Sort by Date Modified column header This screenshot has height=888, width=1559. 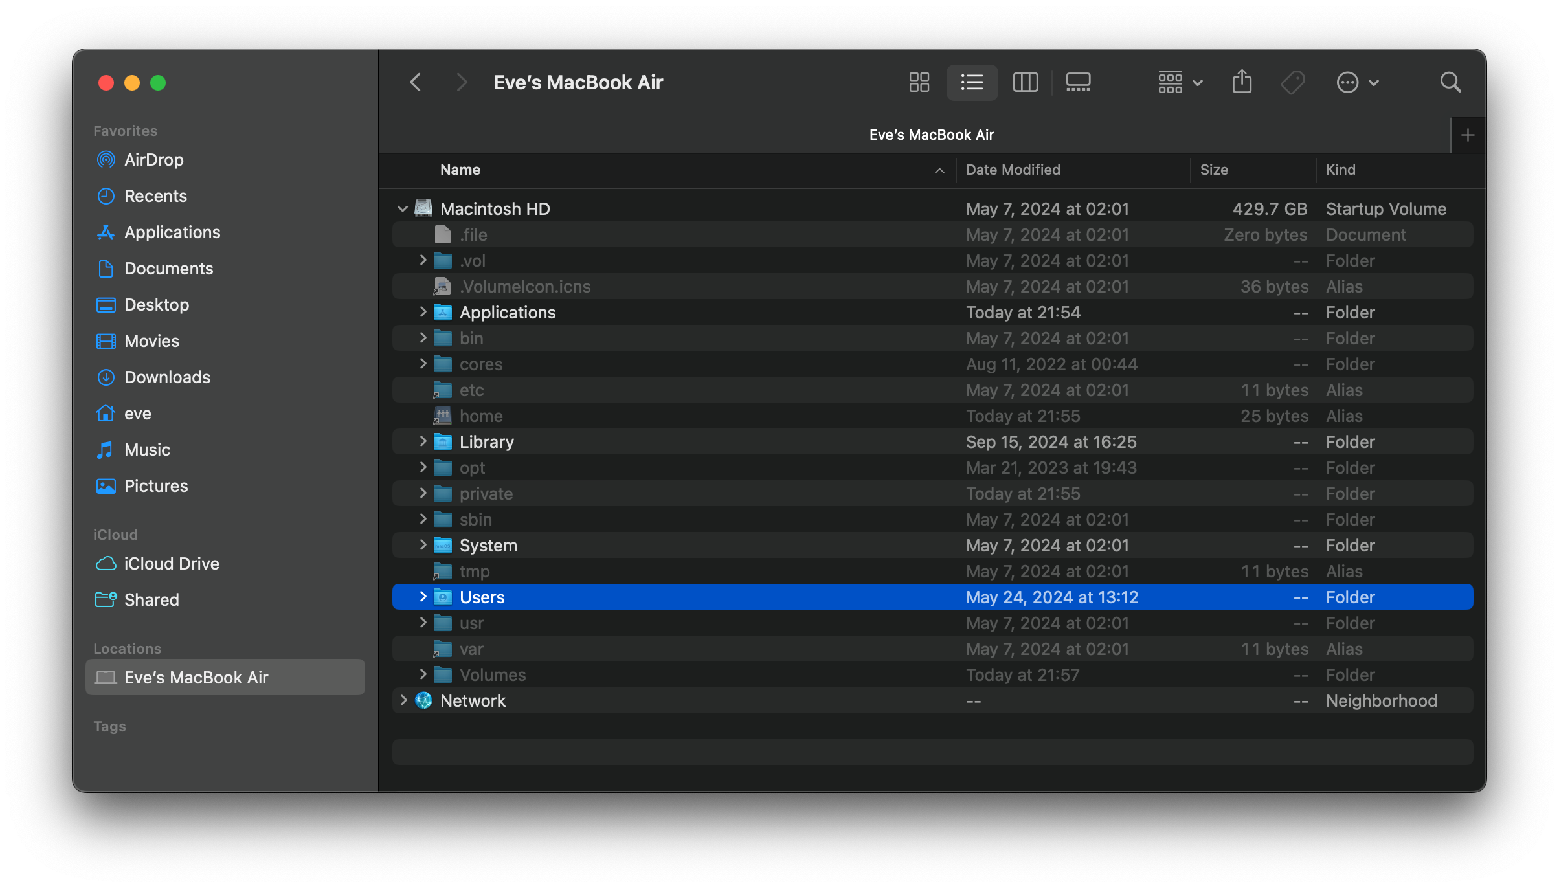(1013, 170)
